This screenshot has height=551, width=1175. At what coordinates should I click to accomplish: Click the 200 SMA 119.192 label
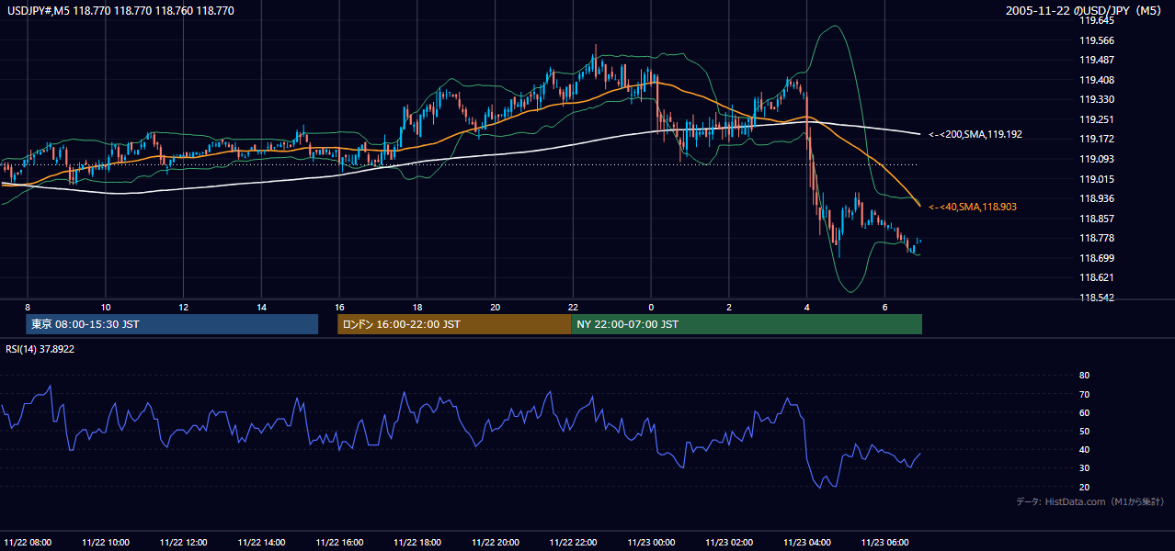pos(975,134)
